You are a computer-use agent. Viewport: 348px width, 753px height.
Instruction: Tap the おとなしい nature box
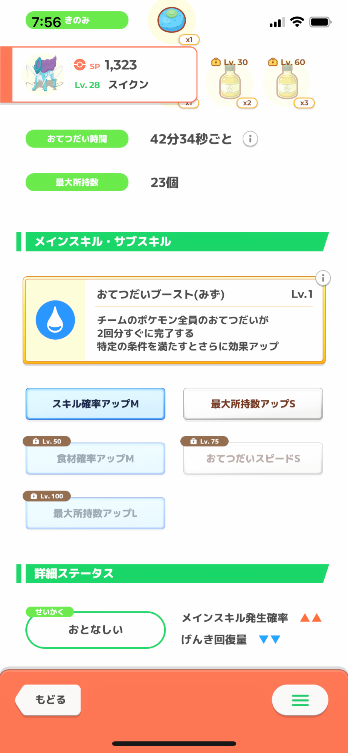[95, 630]
